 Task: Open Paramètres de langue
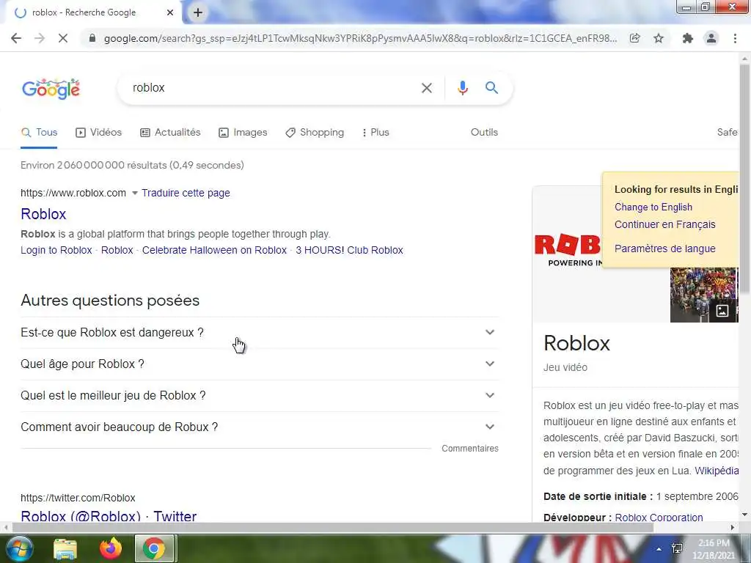point(664,249)
